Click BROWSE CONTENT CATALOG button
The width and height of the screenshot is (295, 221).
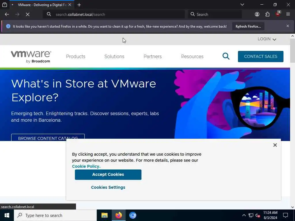pyautogui.click(x=48, y=138)
